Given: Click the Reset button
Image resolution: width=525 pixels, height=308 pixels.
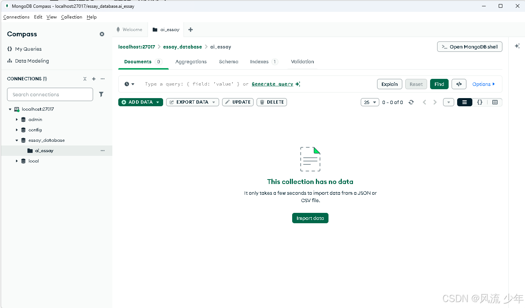Looking at the screenshot, I should point(416,84).
